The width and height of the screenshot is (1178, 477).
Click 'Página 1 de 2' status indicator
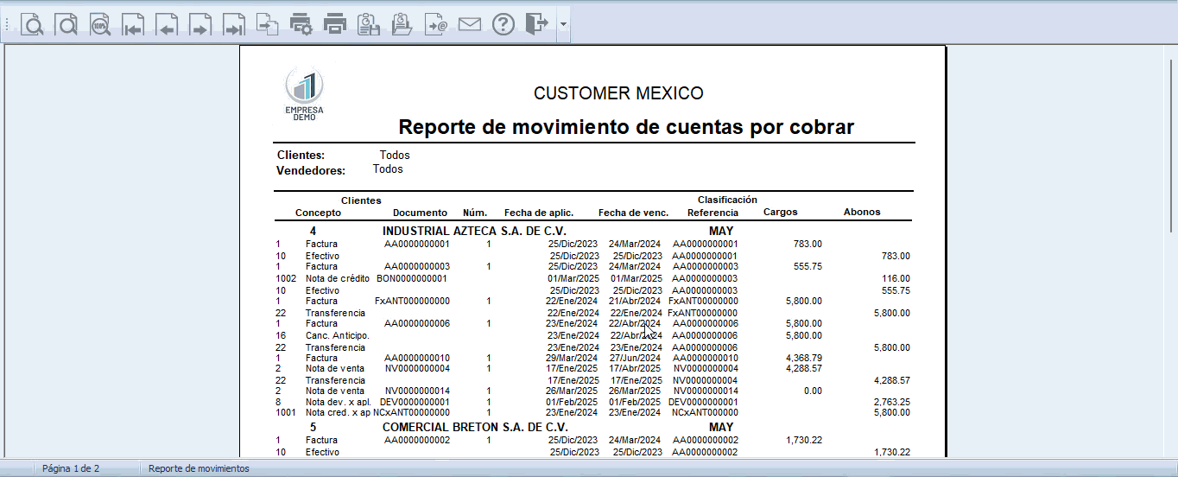pos(71,468)
